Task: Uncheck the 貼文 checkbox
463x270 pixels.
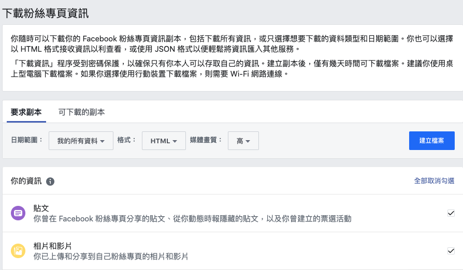Action: pyautogui.click(x=451, y=213)
